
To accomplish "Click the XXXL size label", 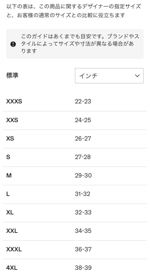I will click(x=14, y=249).
